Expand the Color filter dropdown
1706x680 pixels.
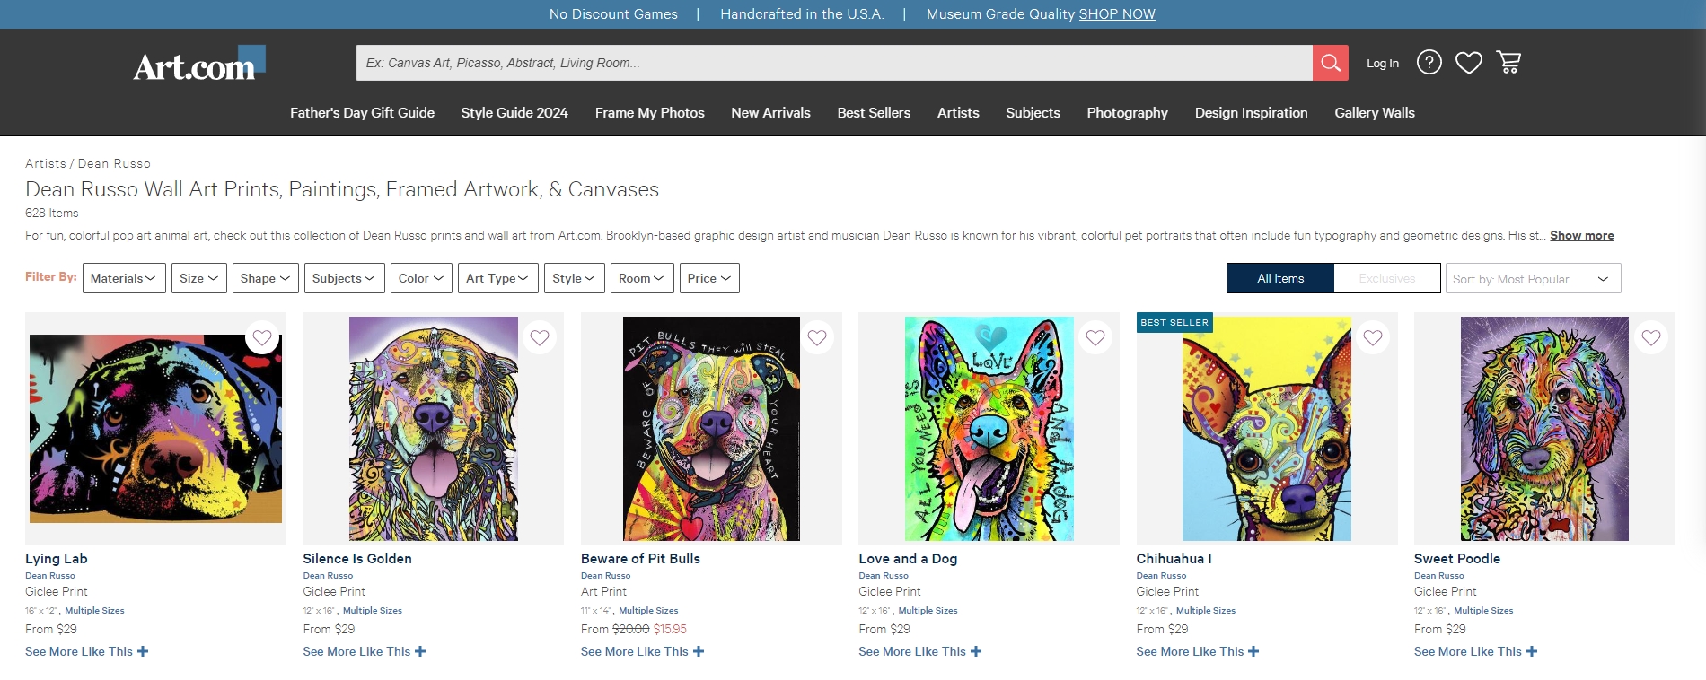[421, 278]
